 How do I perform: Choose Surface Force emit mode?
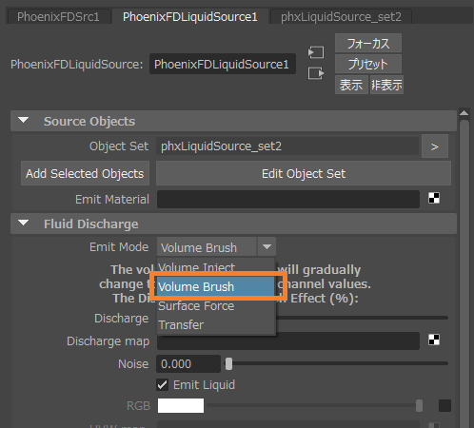tap(215, 306)
